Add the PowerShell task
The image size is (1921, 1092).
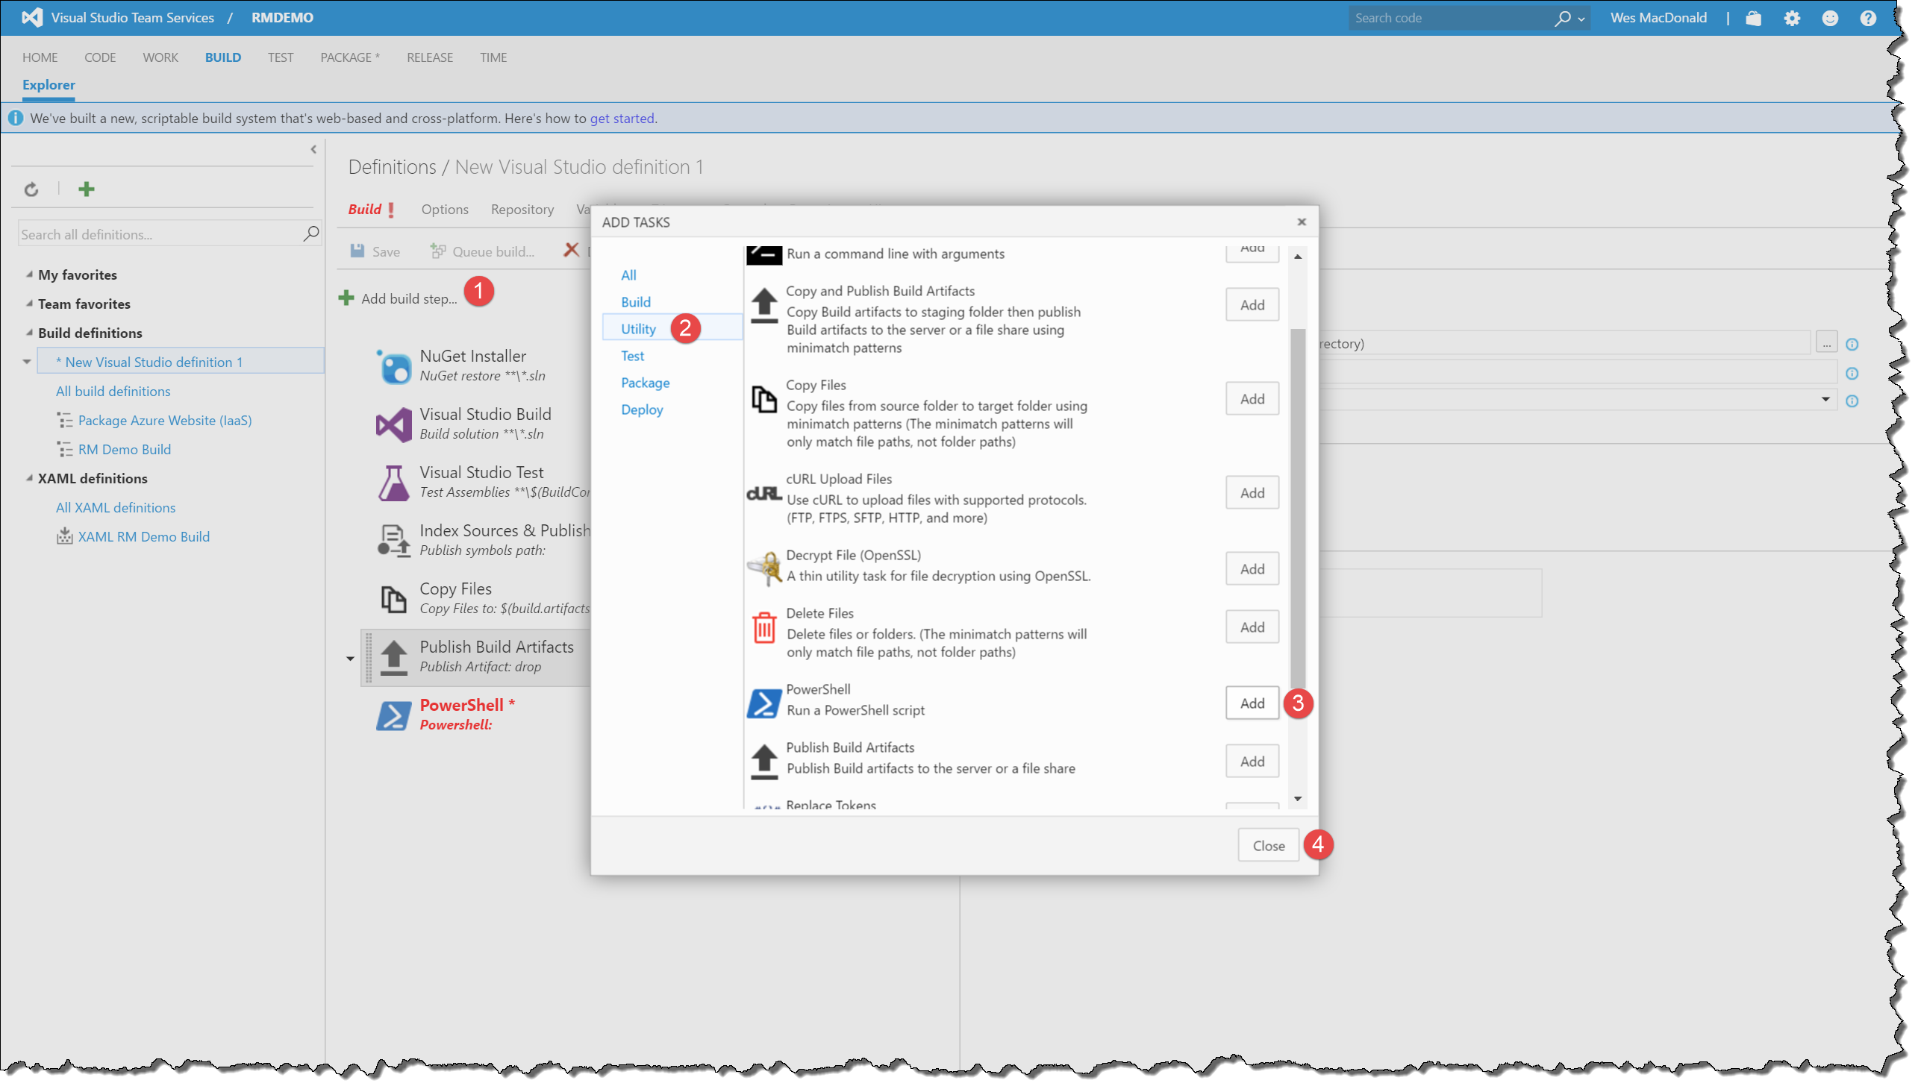(1252, 703)
